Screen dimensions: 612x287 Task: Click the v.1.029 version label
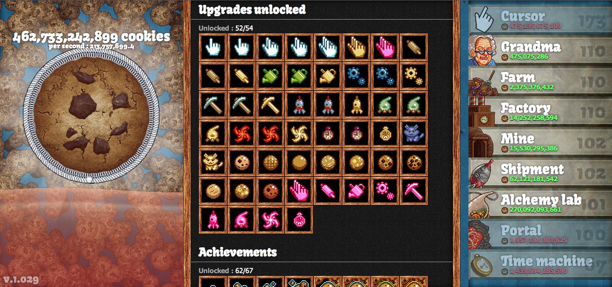tap(21, 280)
